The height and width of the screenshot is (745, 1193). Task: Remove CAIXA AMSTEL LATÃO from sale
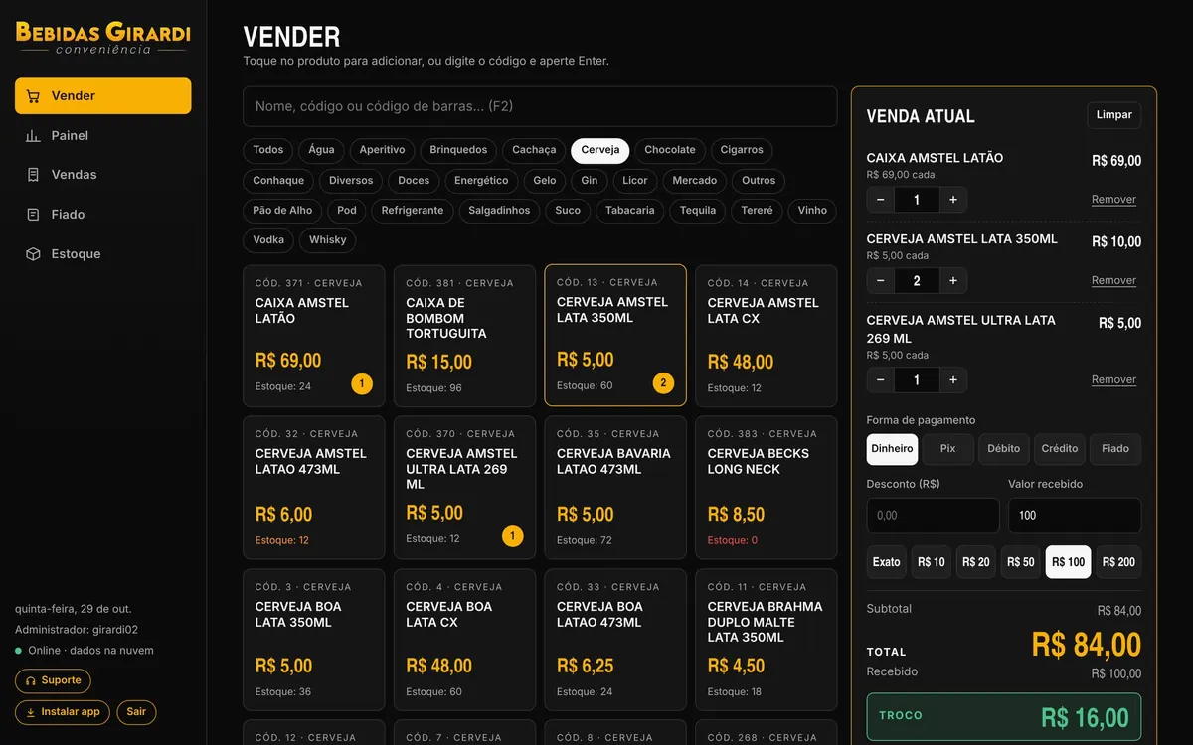[x=1113, y=200]
